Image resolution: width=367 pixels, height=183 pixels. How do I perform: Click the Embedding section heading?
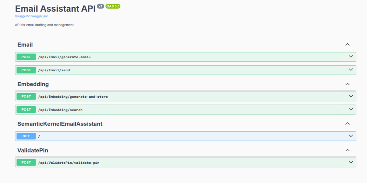click(33, 84)
